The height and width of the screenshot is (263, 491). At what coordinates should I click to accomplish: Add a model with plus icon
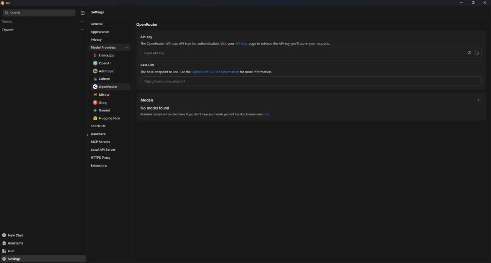(478, 100)
